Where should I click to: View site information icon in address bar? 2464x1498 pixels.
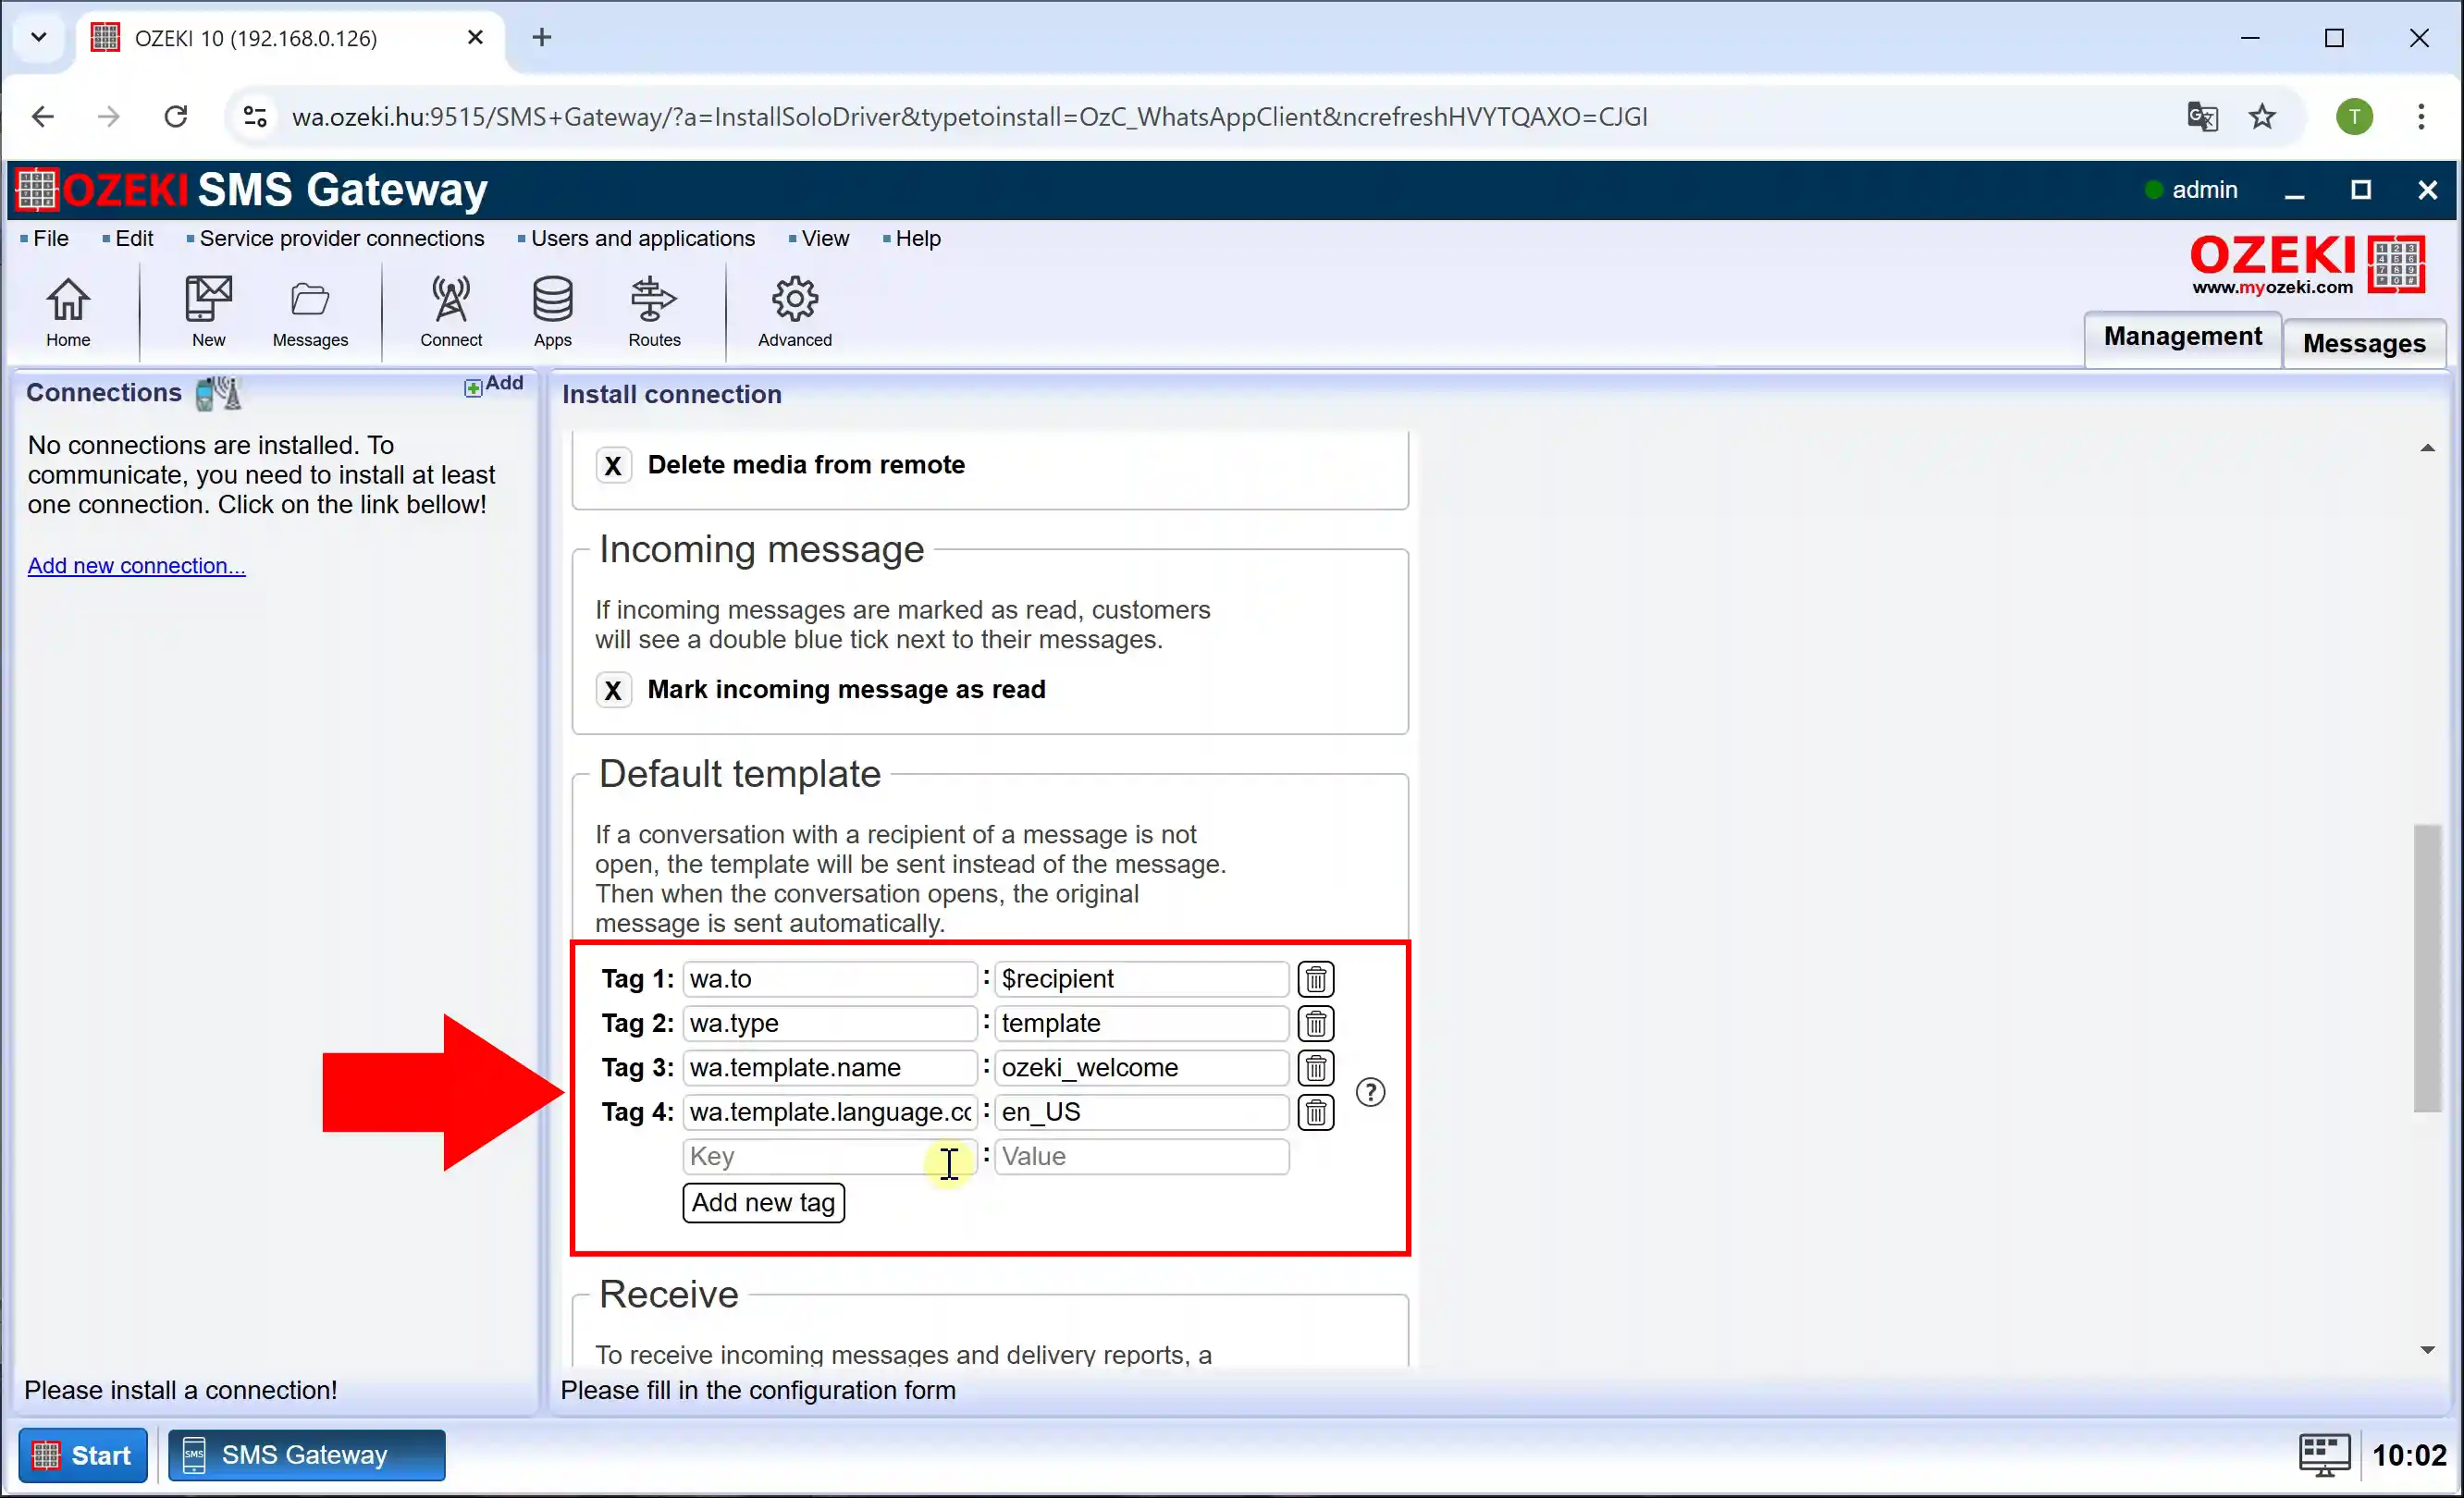tap(255, 117)
